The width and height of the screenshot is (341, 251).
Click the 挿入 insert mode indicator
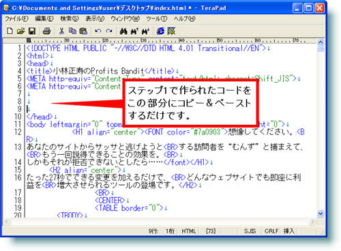(x=288, y=231)
